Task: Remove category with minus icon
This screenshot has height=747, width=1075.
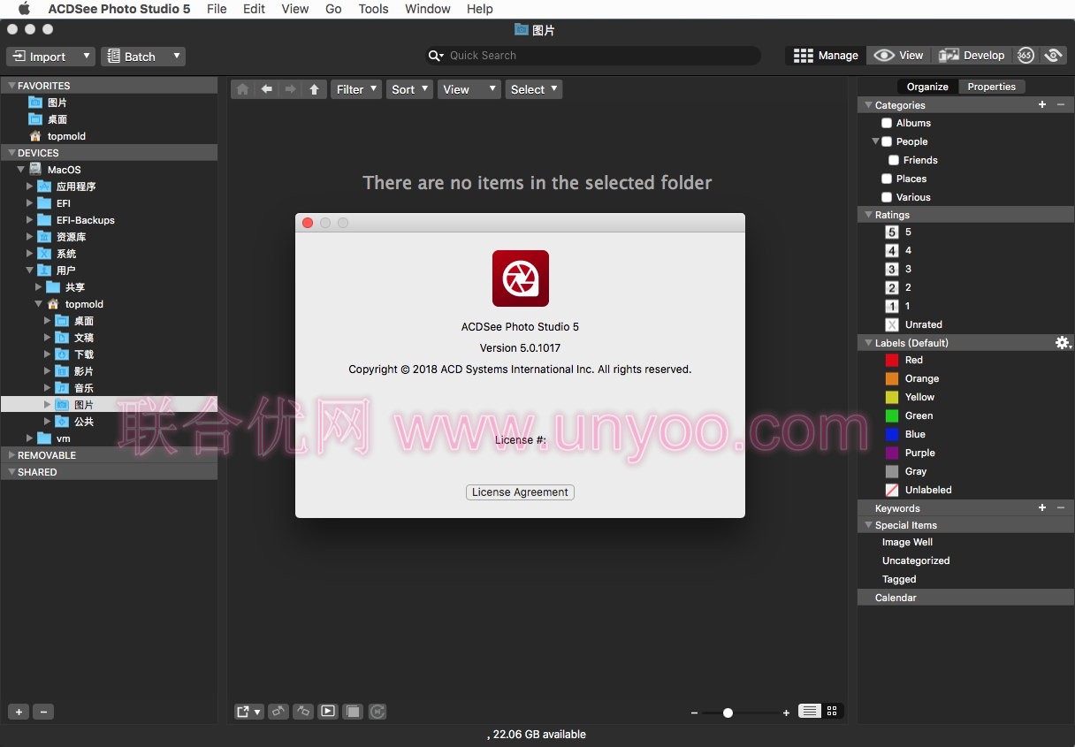Action: pyautogui.click(x=1061, y=104)
